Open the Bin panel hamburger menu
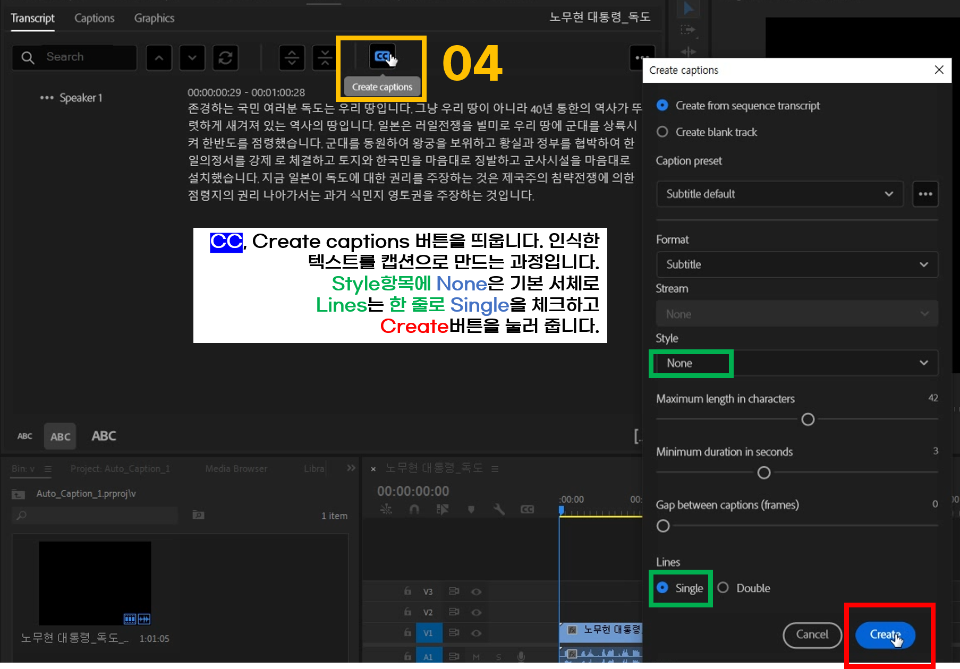960x669 pixels. coord(48,469)
